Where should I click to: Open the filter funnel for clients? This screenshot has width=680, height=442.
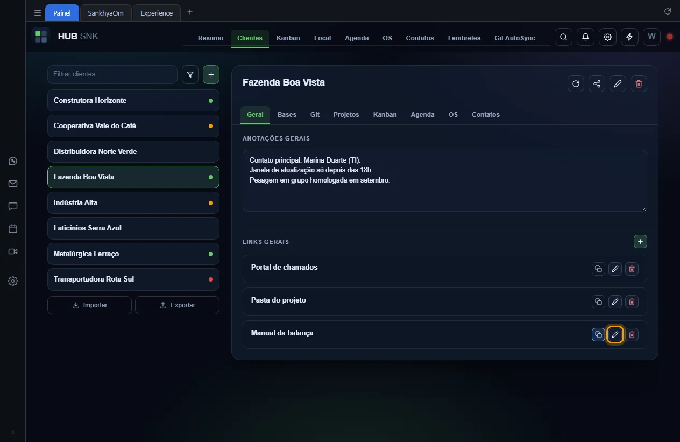point(190,75)
